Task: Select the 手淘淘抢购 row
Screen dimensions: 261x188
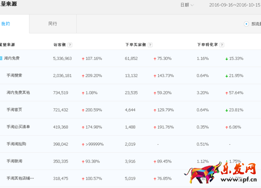Action: [x=16, y=144]
